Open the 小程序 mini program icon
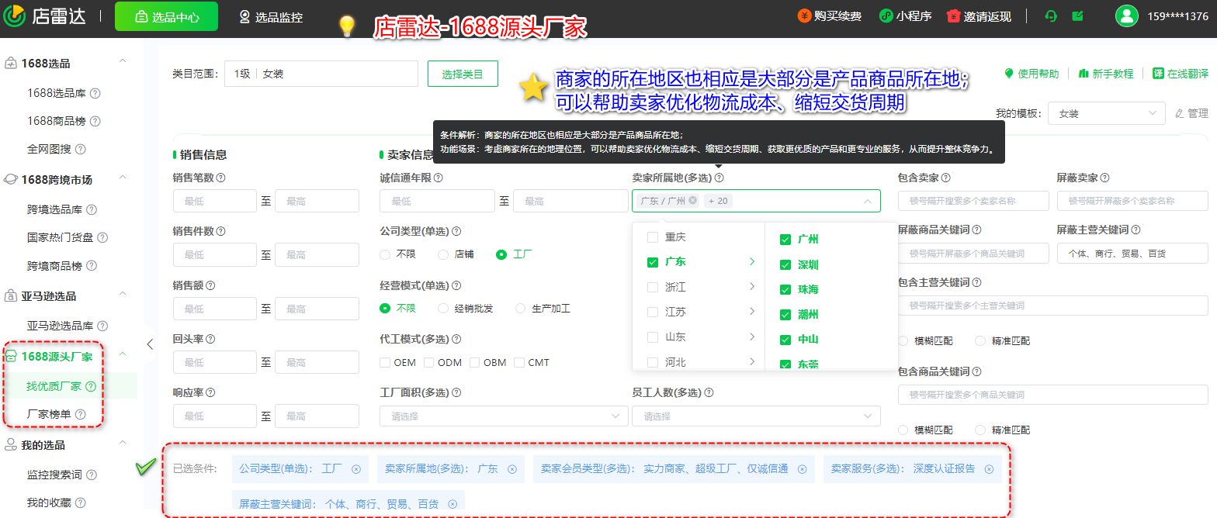The width and height of the screenshot is (1217, 518). [886, 16]
